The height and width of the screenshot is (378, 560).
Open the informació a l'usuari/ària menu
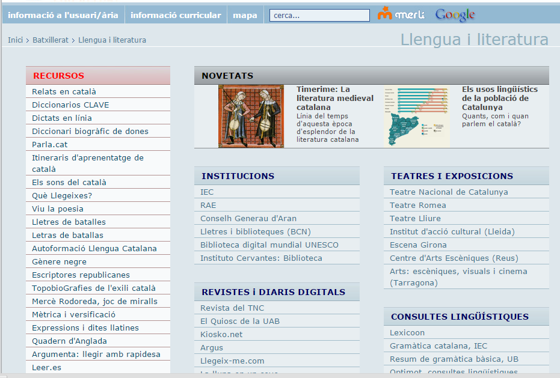click(x=63, y=15)
